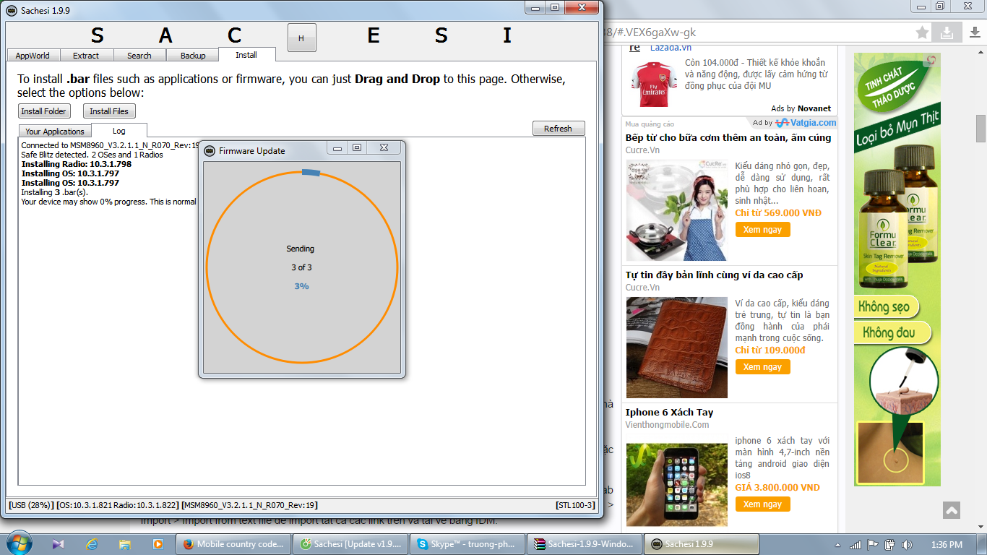The width and height of the screenshot is (987, 555).
Task: Click the Visual Studio taskbar icon
Action: point(59,544)
